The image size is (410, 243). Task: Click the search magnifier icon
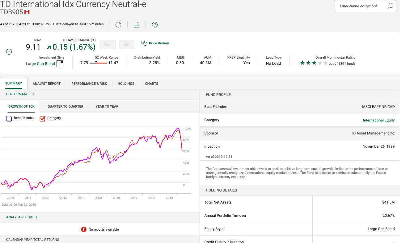[390, 6]
